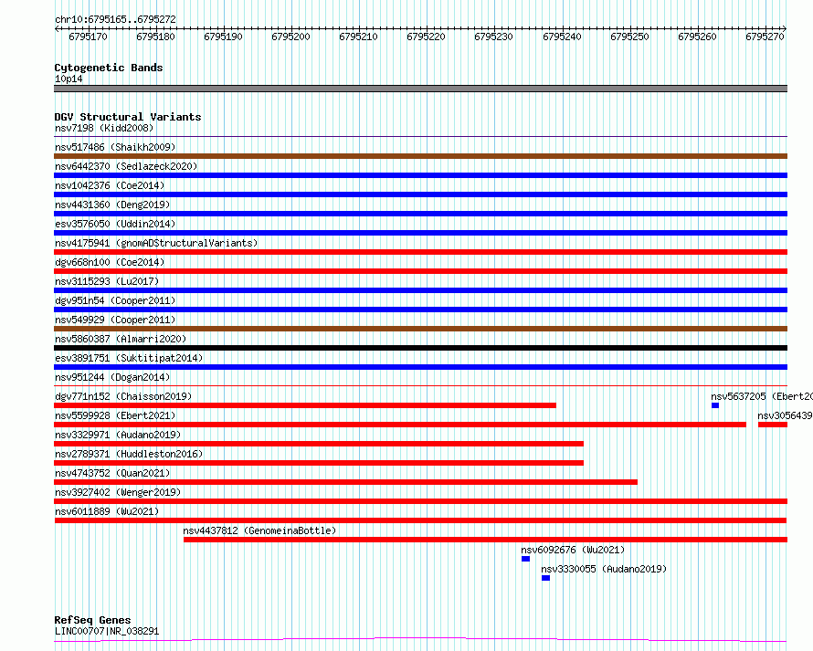Open the nsv5637205 (Ebert) label
Viewport: 813px width, 651px height.
click(x=762, y=396)
